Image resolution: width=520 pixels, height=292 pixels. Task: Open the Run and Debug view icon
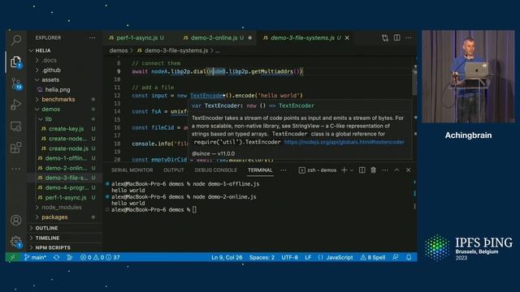point(16,105)
